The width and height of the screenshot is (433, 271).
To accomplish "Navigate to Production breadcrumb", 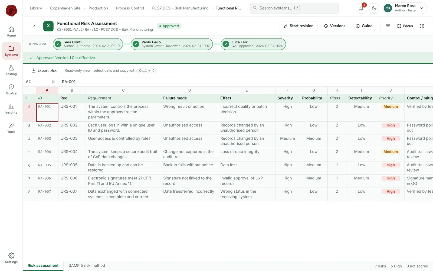I will click(98, 8).
